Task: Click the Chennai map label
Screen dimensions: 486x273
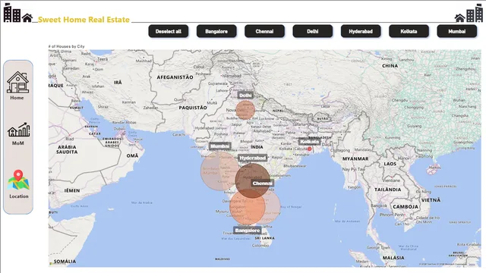Action: [262, 184]
